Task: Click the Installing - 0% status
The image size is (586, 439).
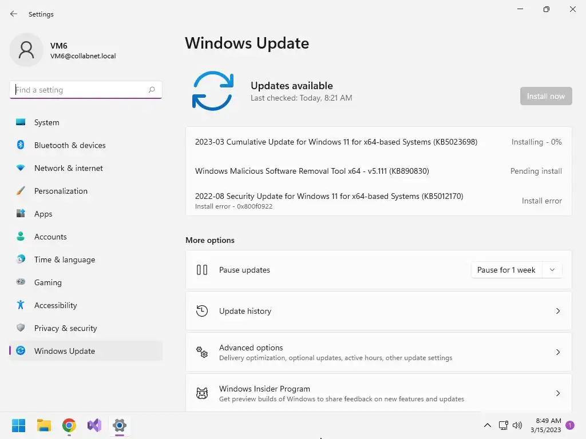Action: pyautogui.click(x=536, y=142)
